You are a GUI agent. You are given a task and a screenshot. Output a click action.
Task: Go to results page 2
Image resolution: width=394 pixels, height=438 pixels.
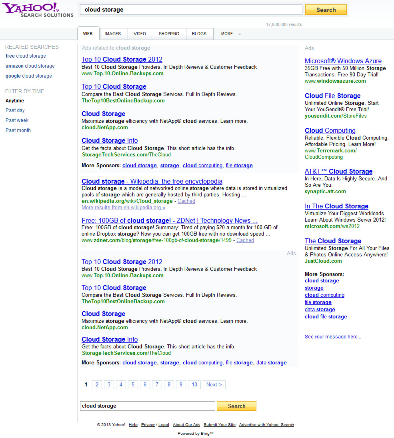pos(97,385)
